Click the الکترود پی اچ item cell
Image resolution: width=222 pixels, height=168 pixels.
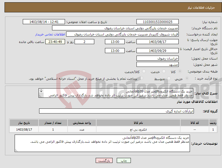138,130
